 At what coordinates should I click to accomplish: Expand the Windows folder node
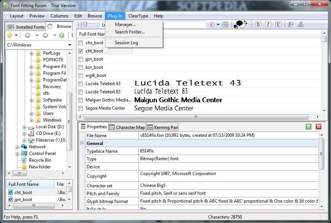[x=31, y=120]
